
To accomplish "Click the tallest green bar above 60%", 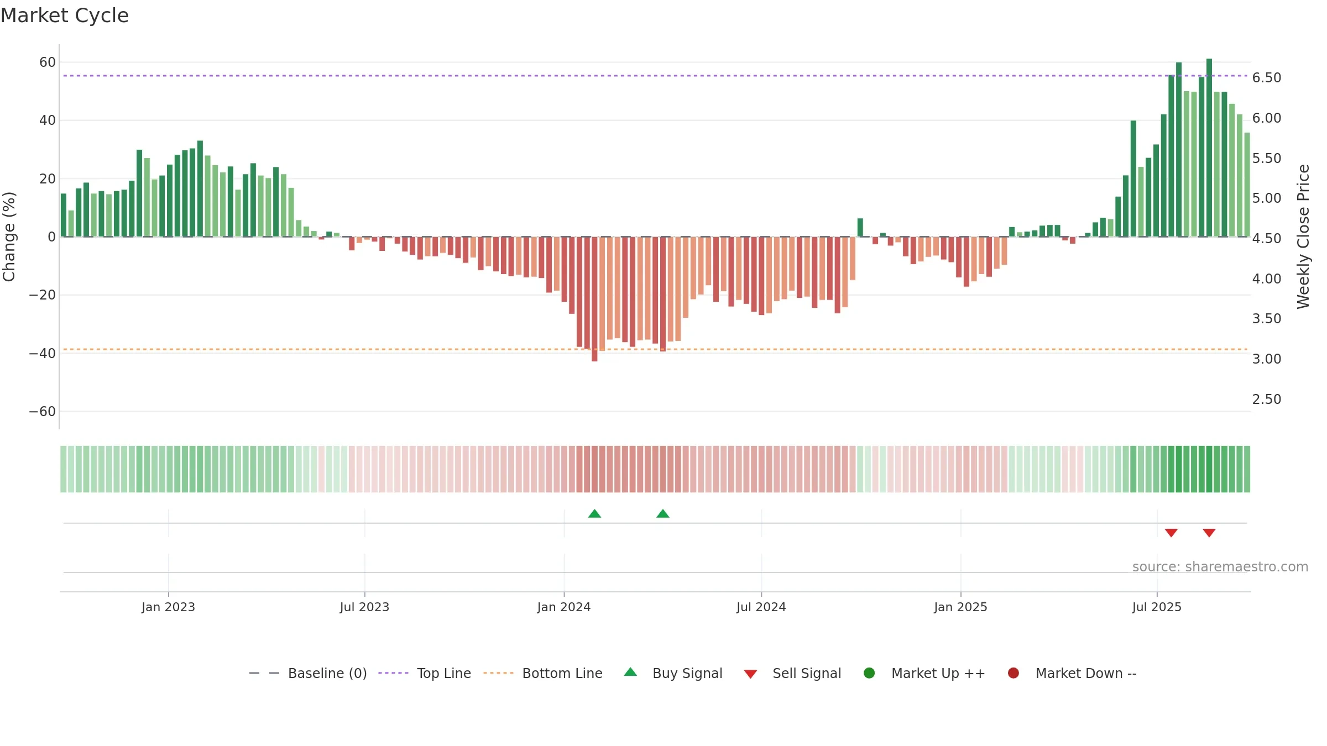I will point(1209,148).
